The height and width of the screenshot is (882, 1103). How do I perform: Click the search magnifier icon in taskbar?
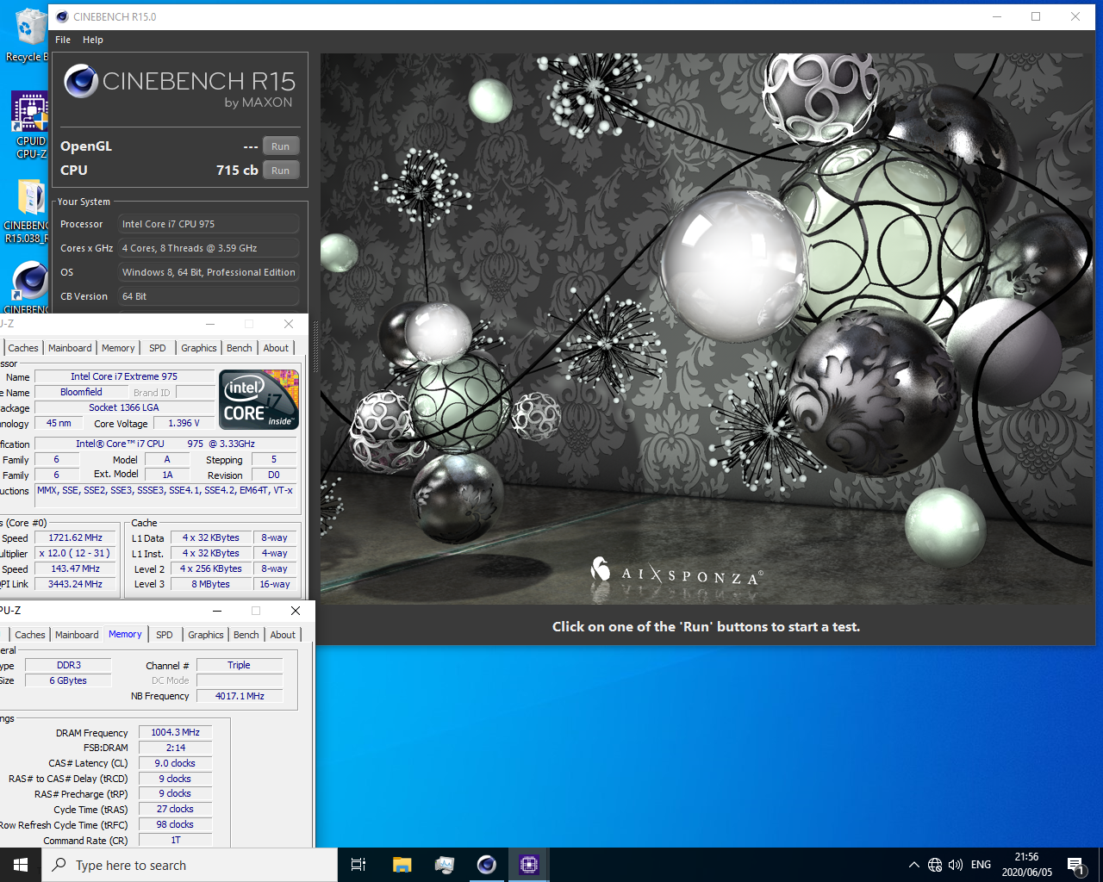[x=59, y=865]
